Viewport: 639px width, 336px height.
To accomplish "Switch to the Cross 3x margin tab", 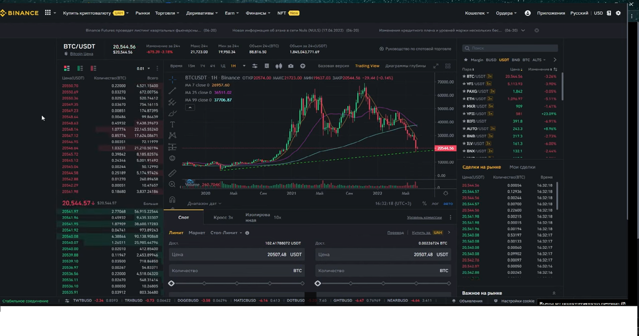I will [223, 217].
